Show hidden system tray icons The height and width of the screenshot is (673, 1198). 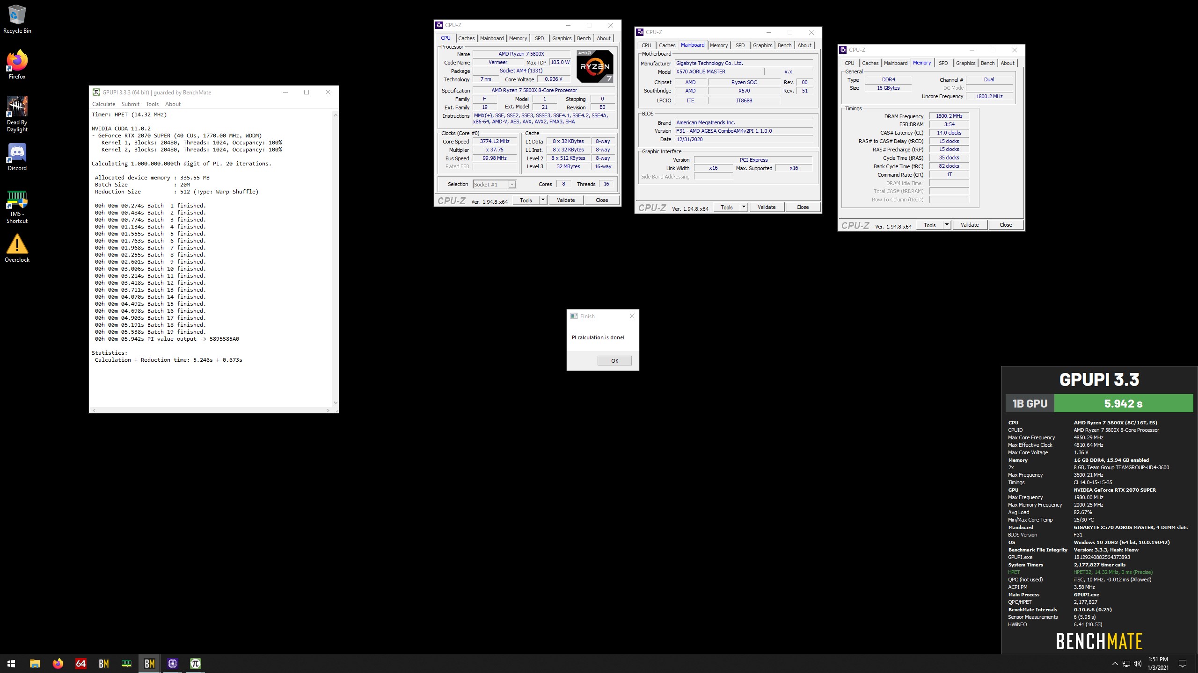click(x=1115, y=664)
